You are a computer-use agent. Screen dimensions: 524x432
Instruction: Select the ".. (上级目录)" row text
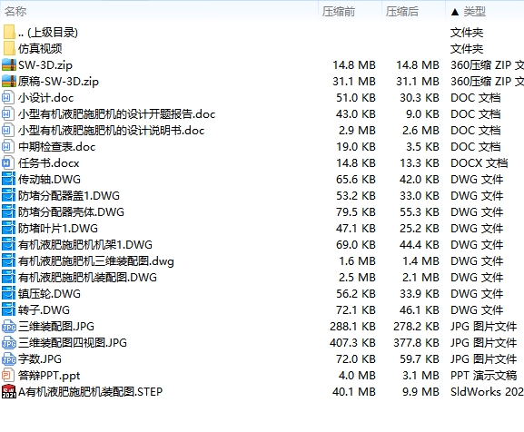coord(48,33)
